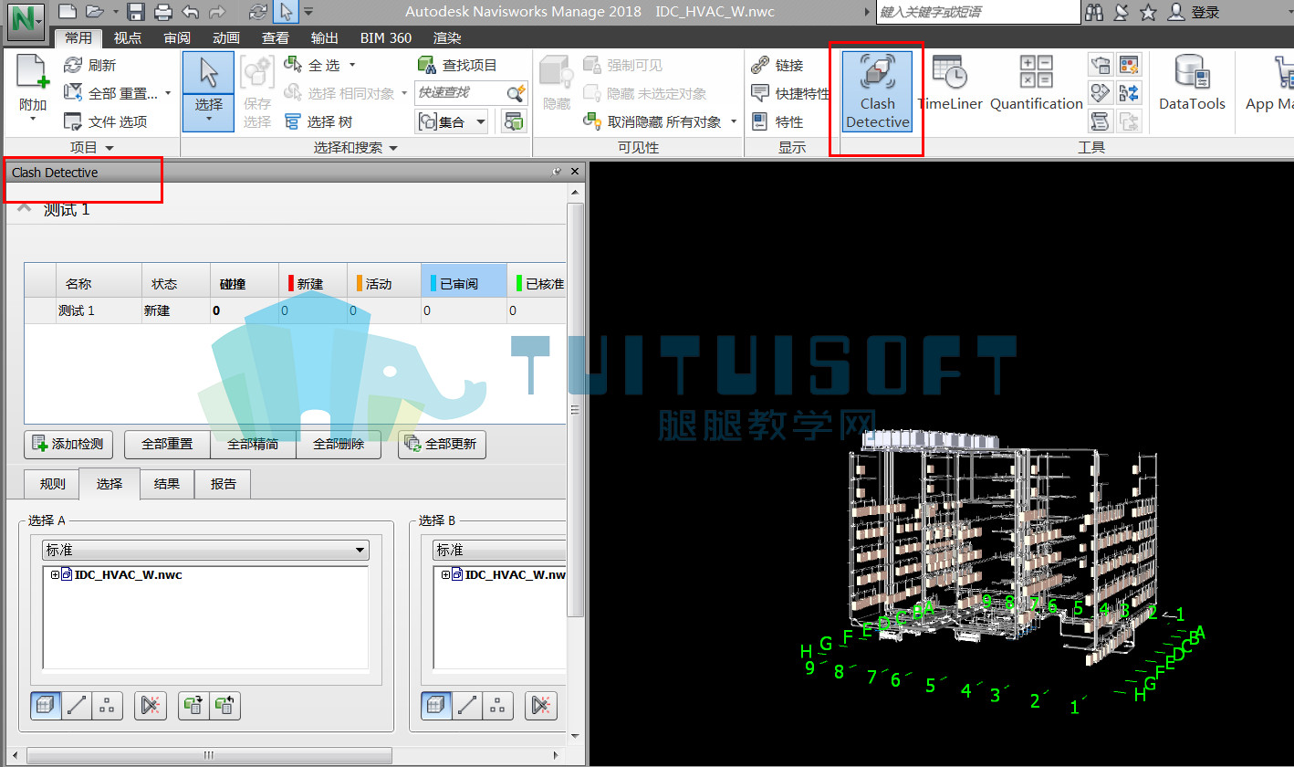Select the 测试 1 row in tests table
The image size is (1294, 767).
tap(296, 310)
